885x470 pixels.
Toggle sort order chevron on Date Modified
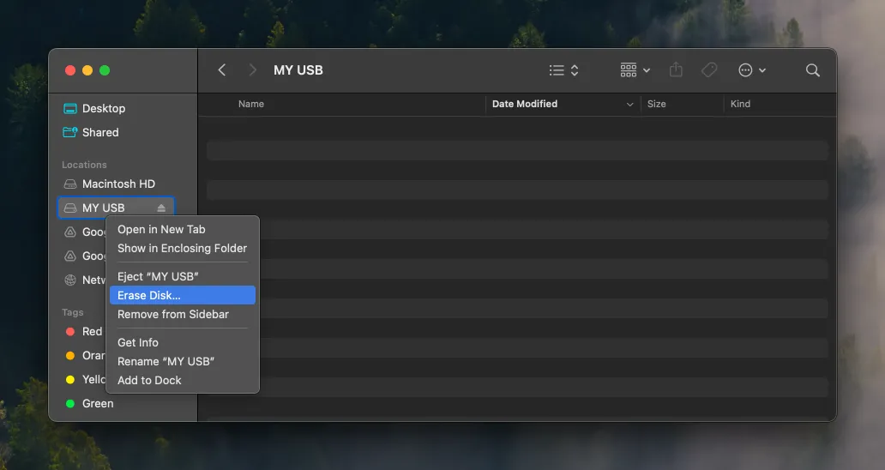click(629, 105)
